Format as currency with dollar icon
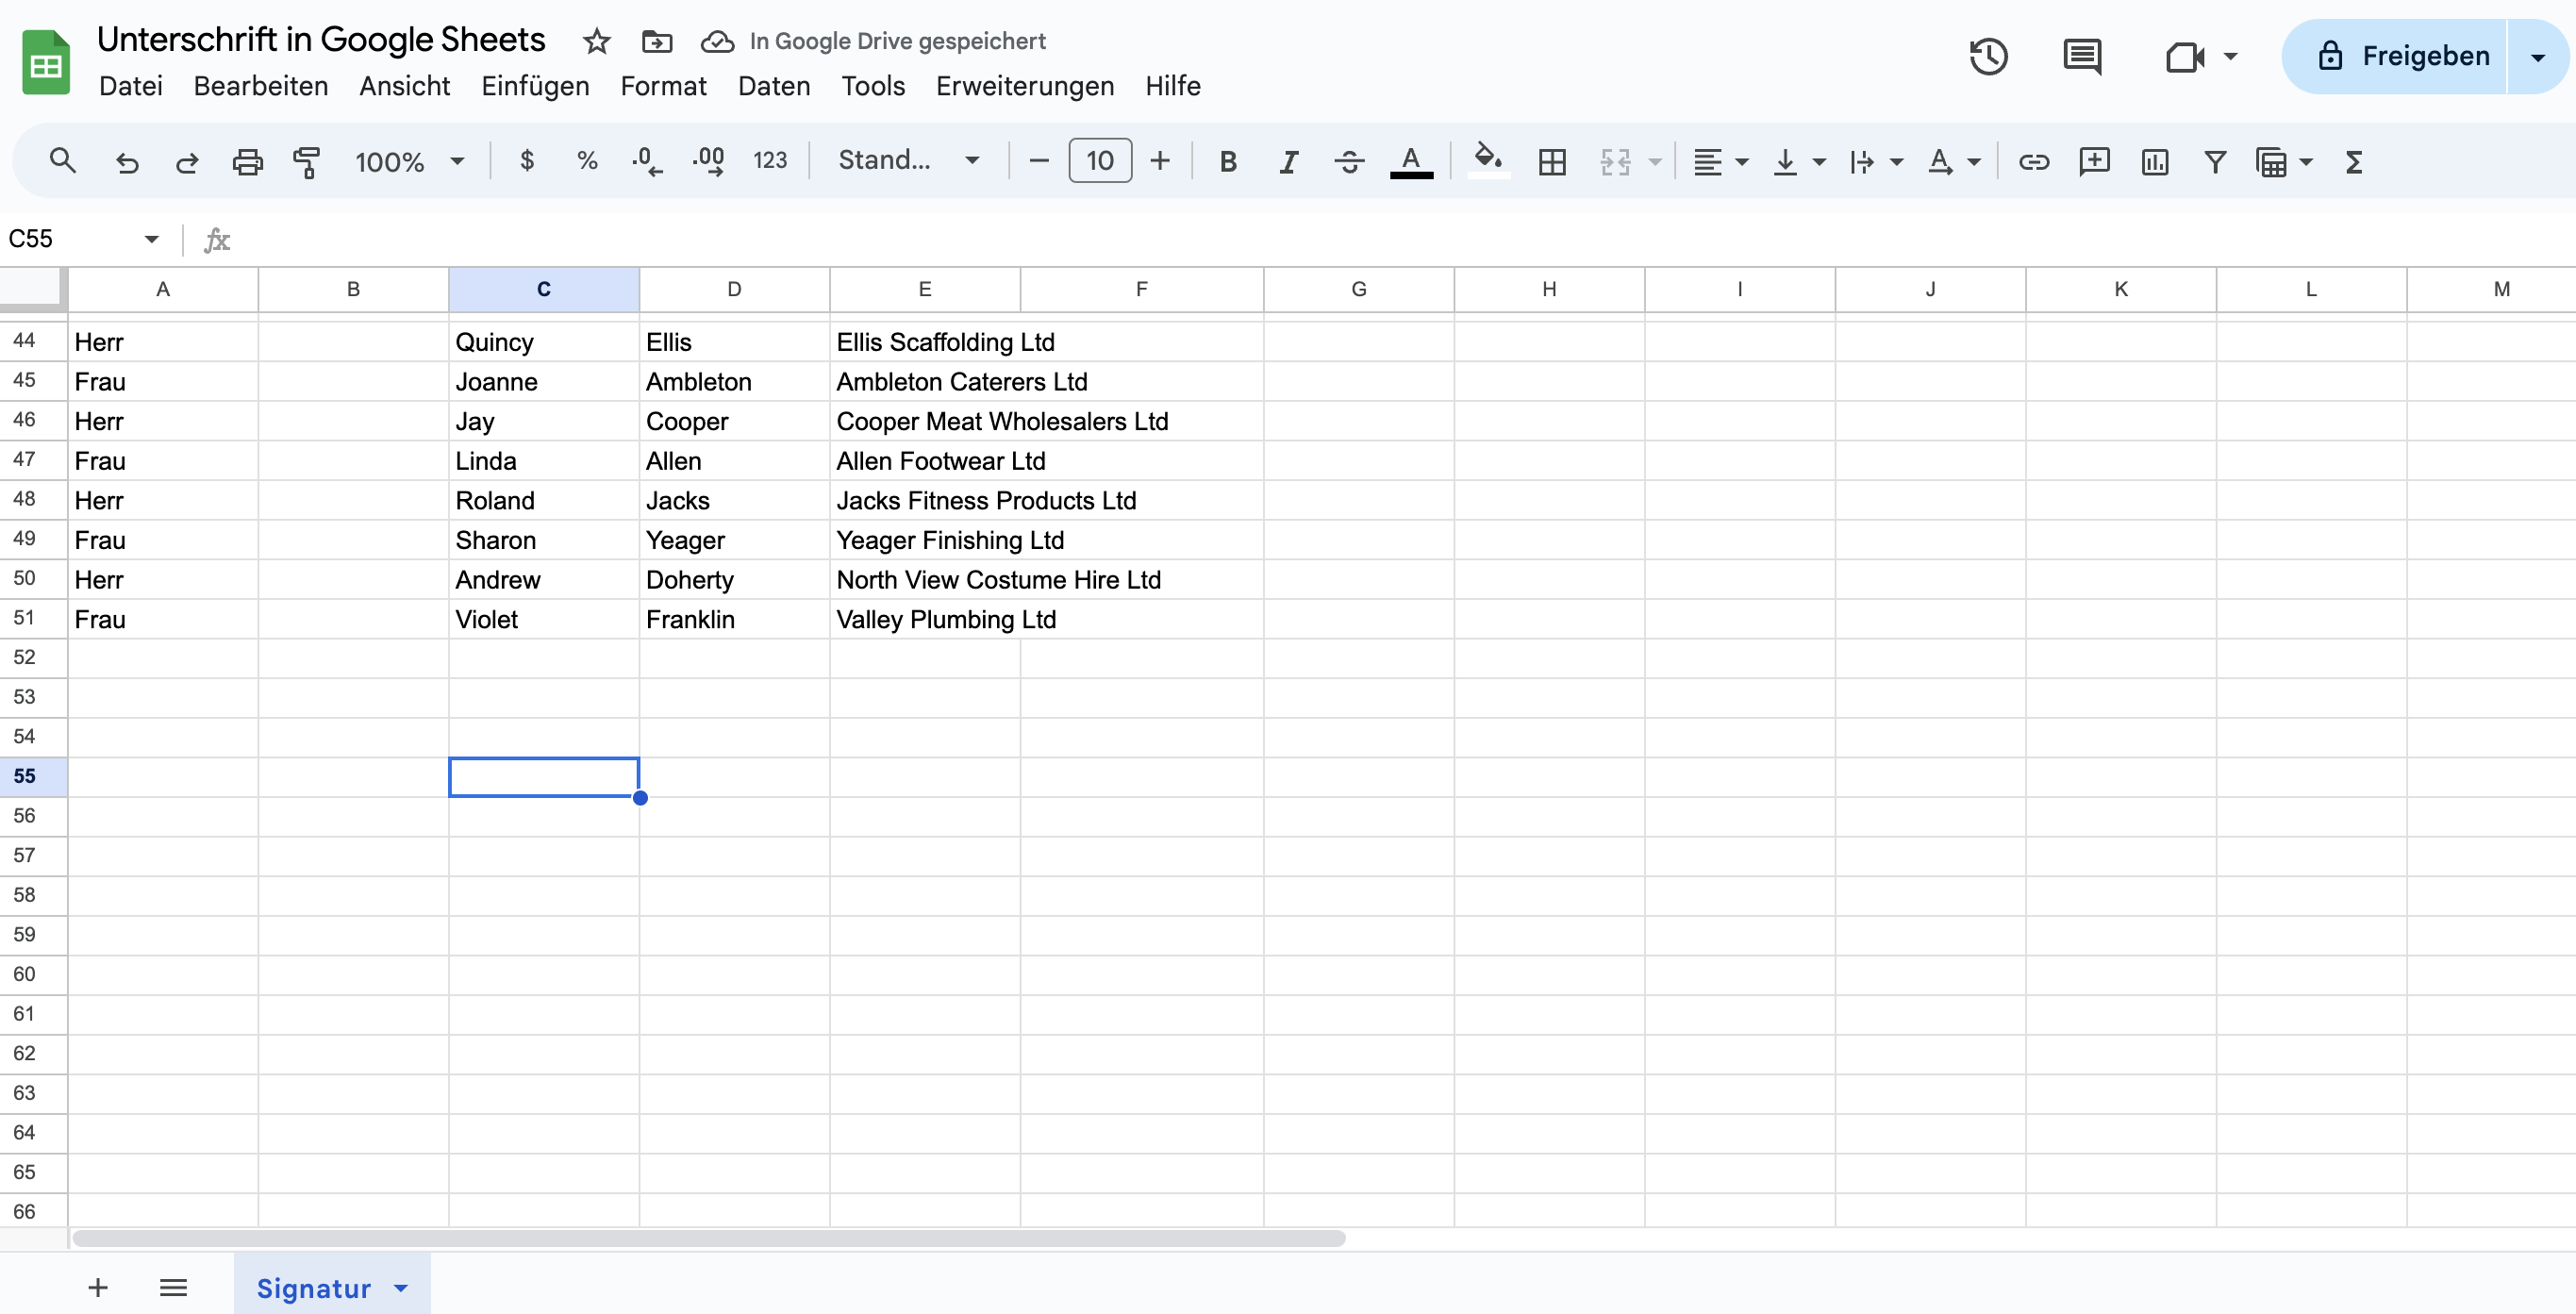The width and height of the screenshot is (2576, 1314). coord(527,161)
